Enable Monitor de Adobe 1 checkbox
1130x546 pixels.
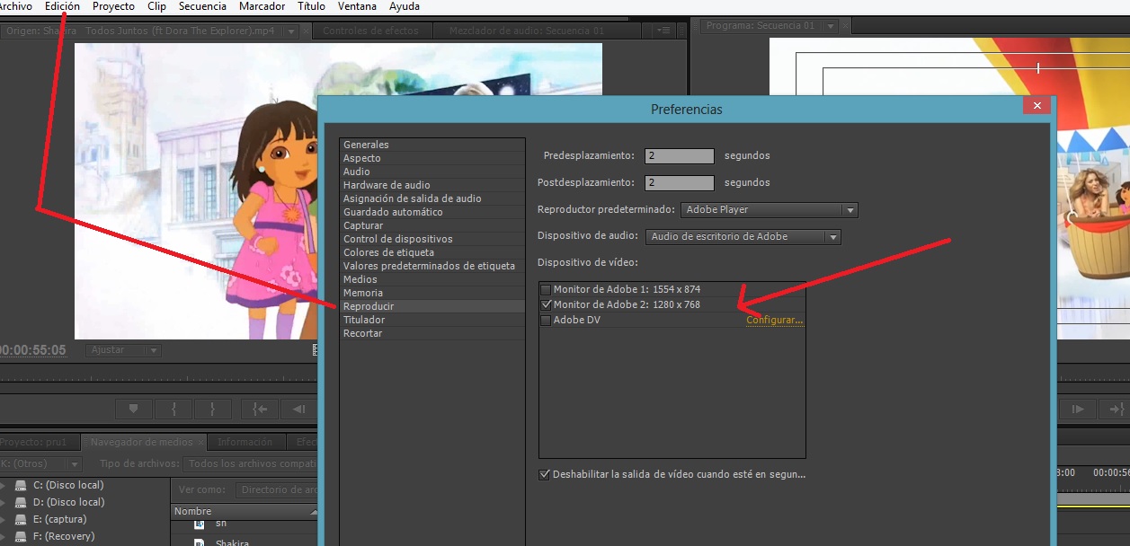[545, 289]
